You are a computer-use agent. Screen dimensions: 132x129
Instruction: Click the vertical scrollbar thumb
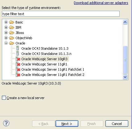point(125,60)
